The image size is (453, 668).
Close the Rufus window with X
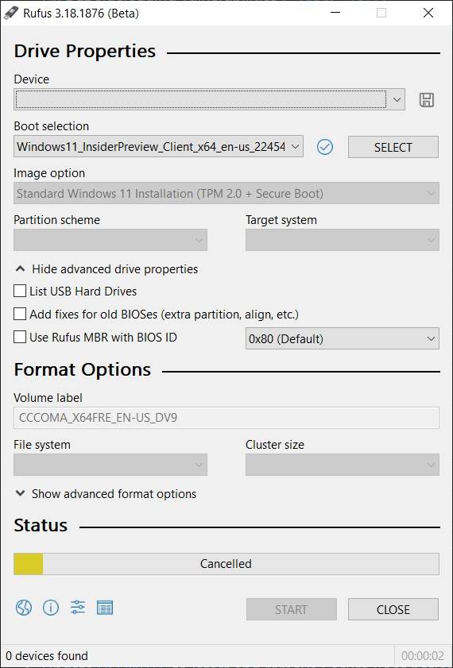pos(428,14)
